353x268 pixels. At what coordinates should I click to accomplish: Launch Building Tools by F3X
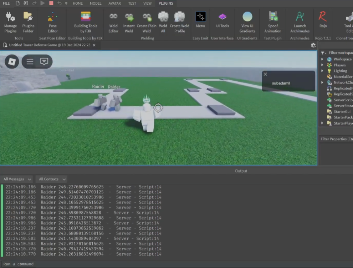(86, 22)
